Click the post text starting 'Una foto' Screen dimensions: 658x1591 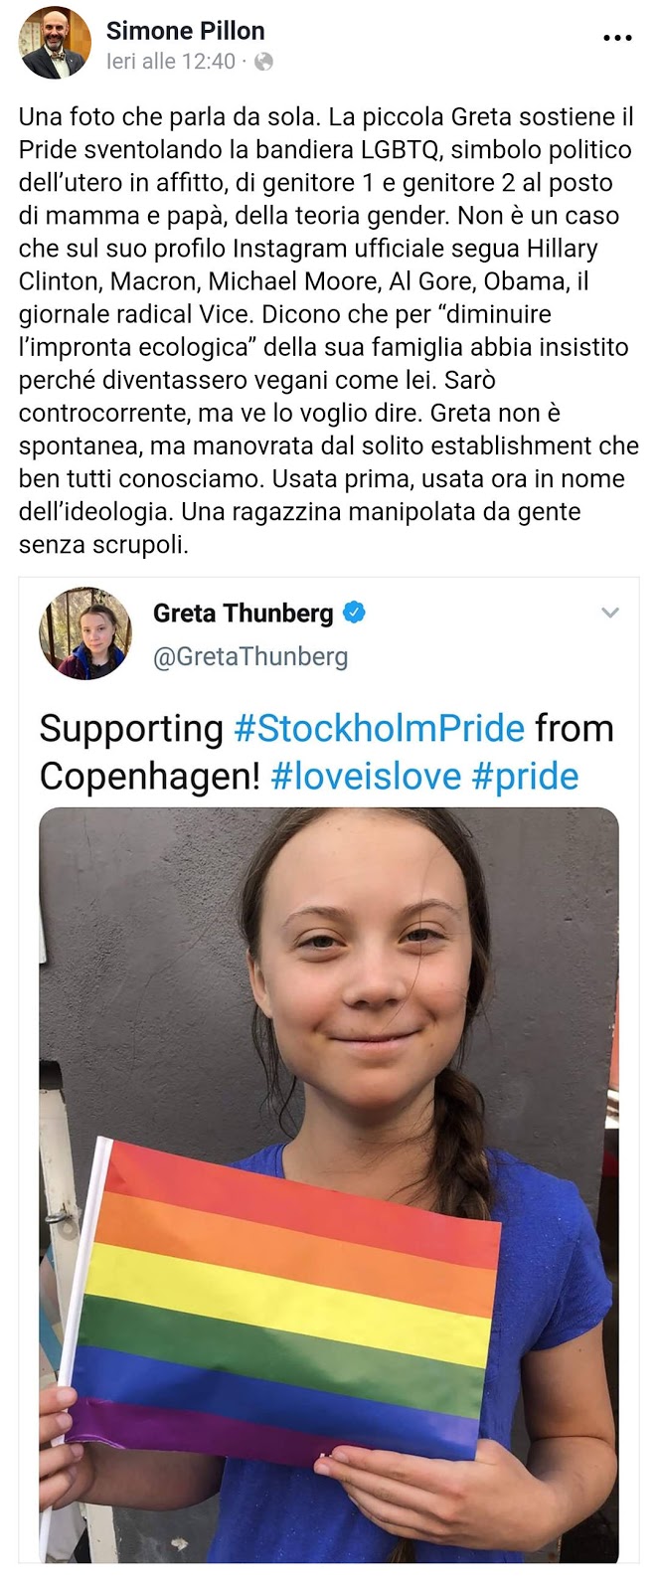(x=328, y=330)
